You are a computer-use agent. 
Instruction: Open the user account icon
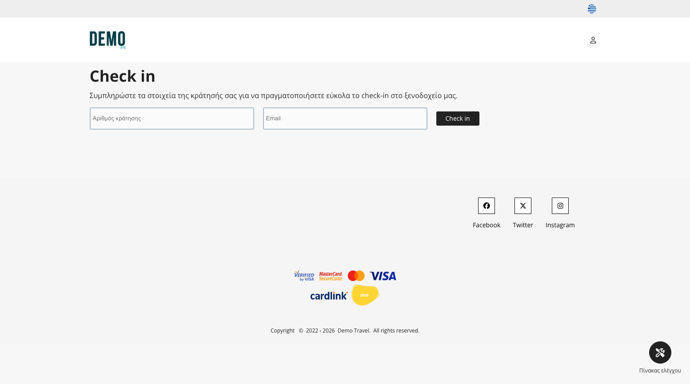593,40
